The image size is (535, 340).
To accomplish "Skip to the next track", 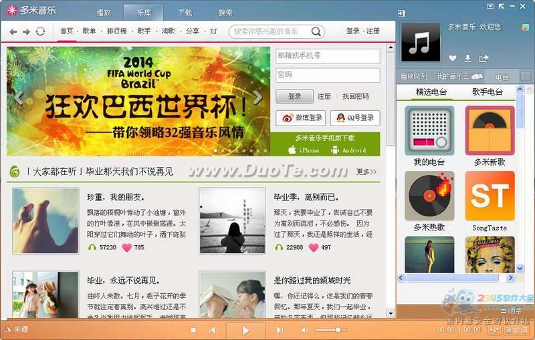I will (280, 330).
